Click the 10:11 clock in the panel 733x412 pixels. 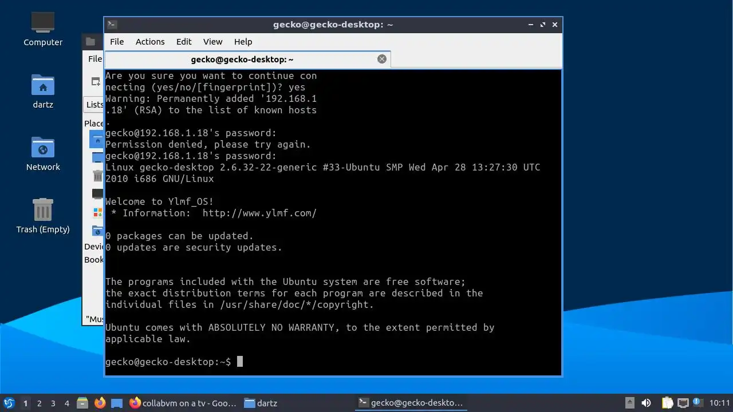(x=720, y=403)
